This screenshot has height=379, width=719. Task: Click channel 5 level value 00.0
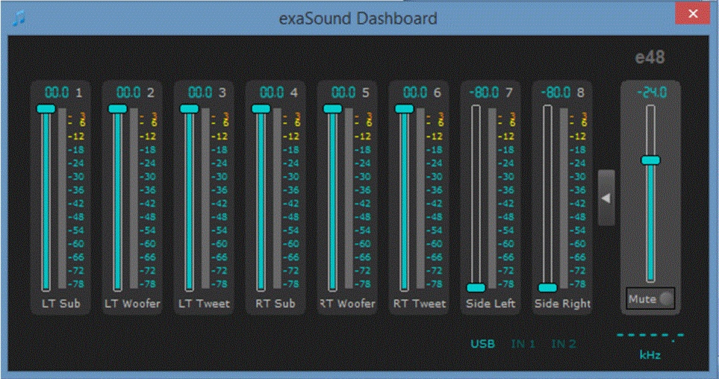coord(343,93)
